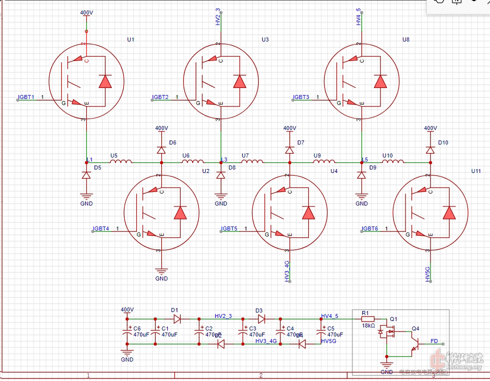
Task: Click the 400V power label at top left
Action: coord(86,13)
